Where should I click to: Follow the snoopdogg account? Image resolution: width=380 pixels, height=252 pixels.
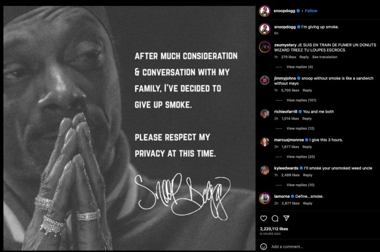pos(311,11)
